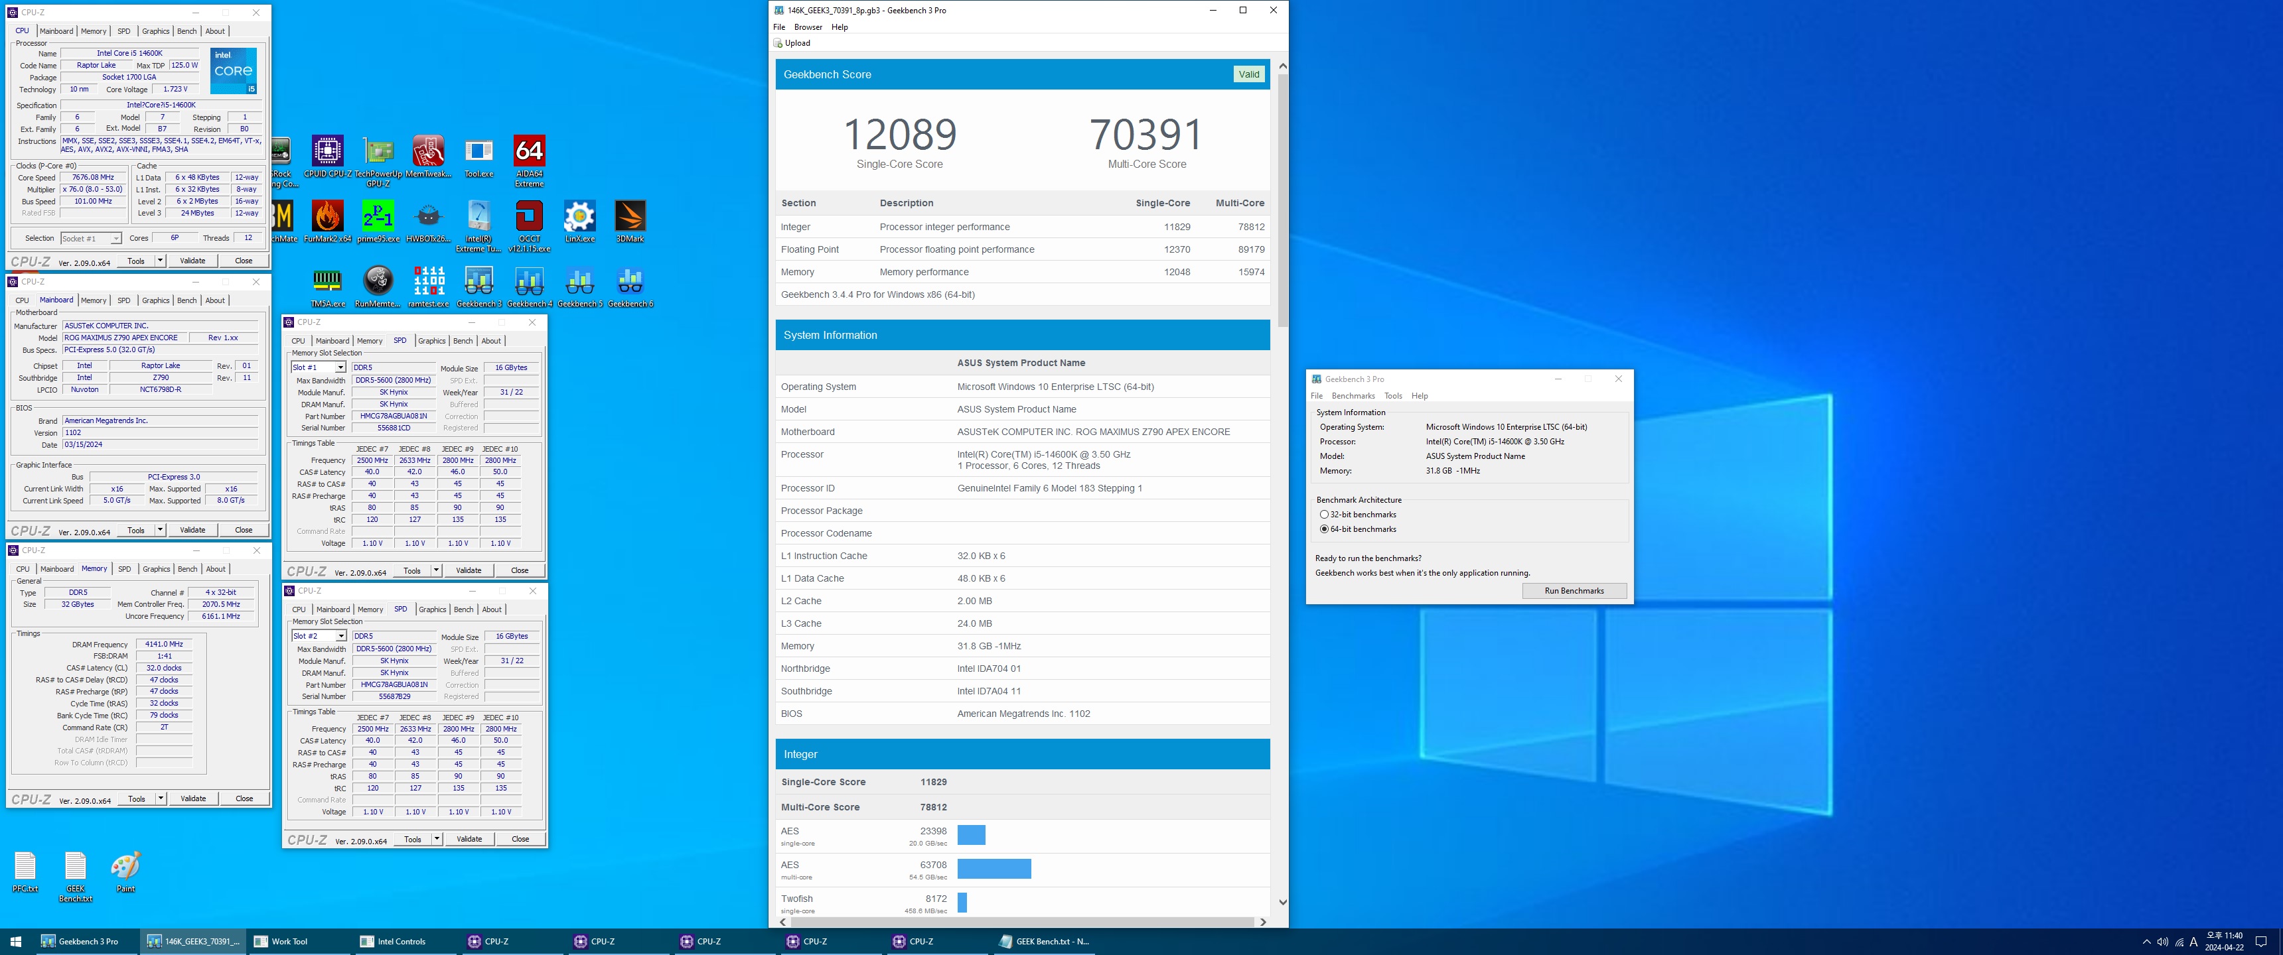Click Validate in the Slot #2 SPD window
2283x955 pixels.
470,839
